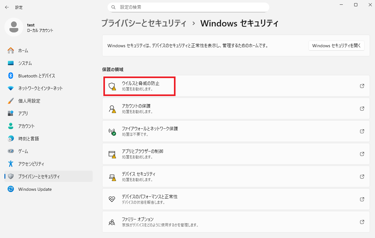The image size is (375, 238).
Task: Open デバイス セキュリティ area
Action: 236,177
